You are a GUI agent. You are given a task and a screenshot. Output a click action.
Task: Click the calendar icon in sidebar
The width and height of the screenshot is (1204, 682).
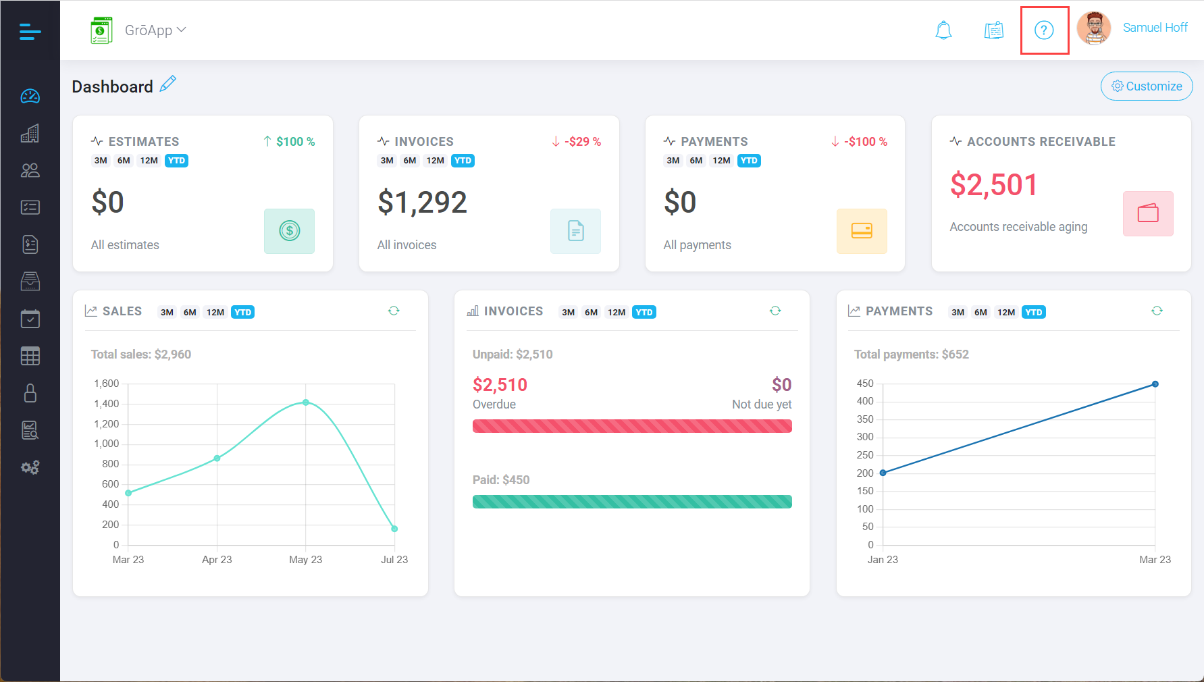point(30,319)
